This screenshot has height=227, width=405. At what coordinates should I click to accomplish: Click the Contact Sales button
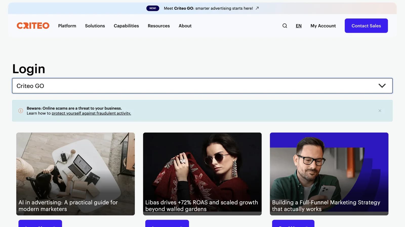click(x=366, y=26)
